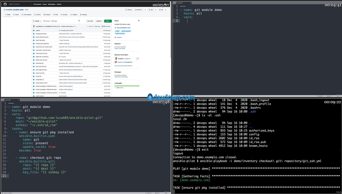Image resolution: width=342 pixels, height=194 pixels.
Task: Click the ansible-playbook topic tag
Action: [x=126, y=31]
